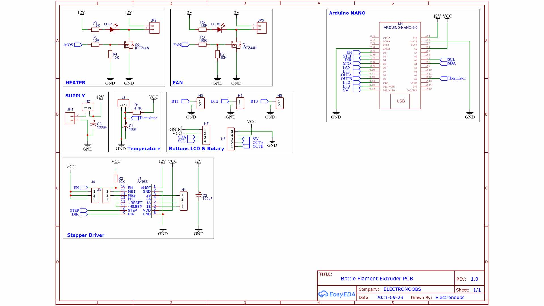Click the H3 button header
This screenshot has height=306, width=544.
[x=200, y=103]
